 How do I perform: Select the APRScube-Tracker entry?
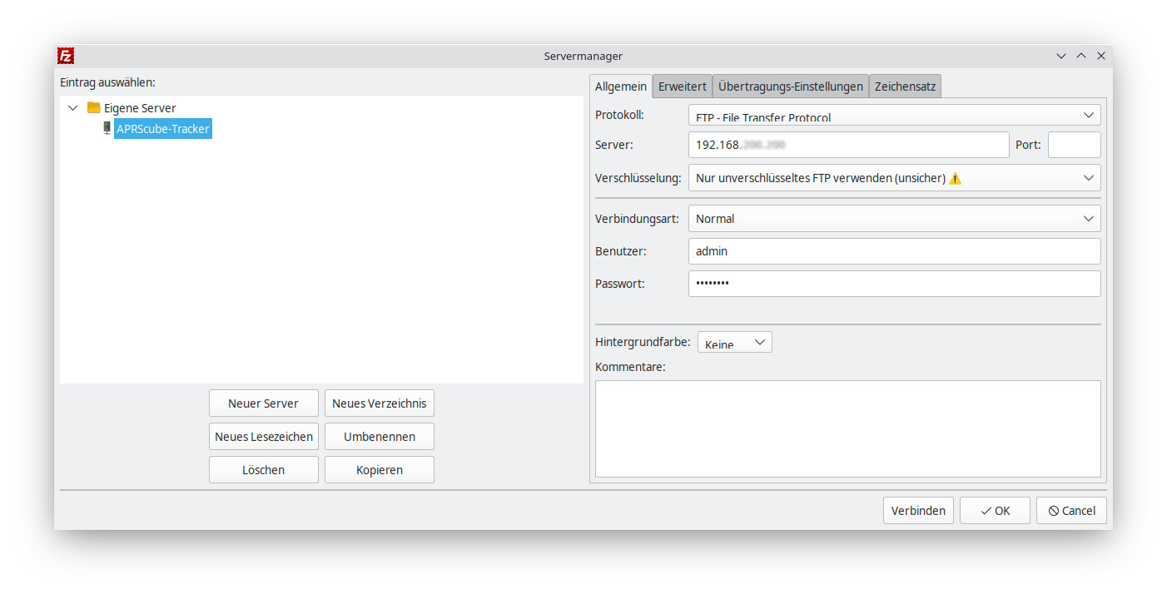(x=163, y=129)
